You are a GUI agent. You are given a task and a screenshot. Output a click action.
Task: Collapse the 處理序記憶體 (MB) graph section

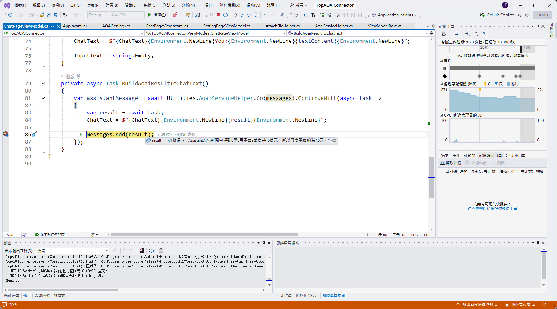coord(441,84)
